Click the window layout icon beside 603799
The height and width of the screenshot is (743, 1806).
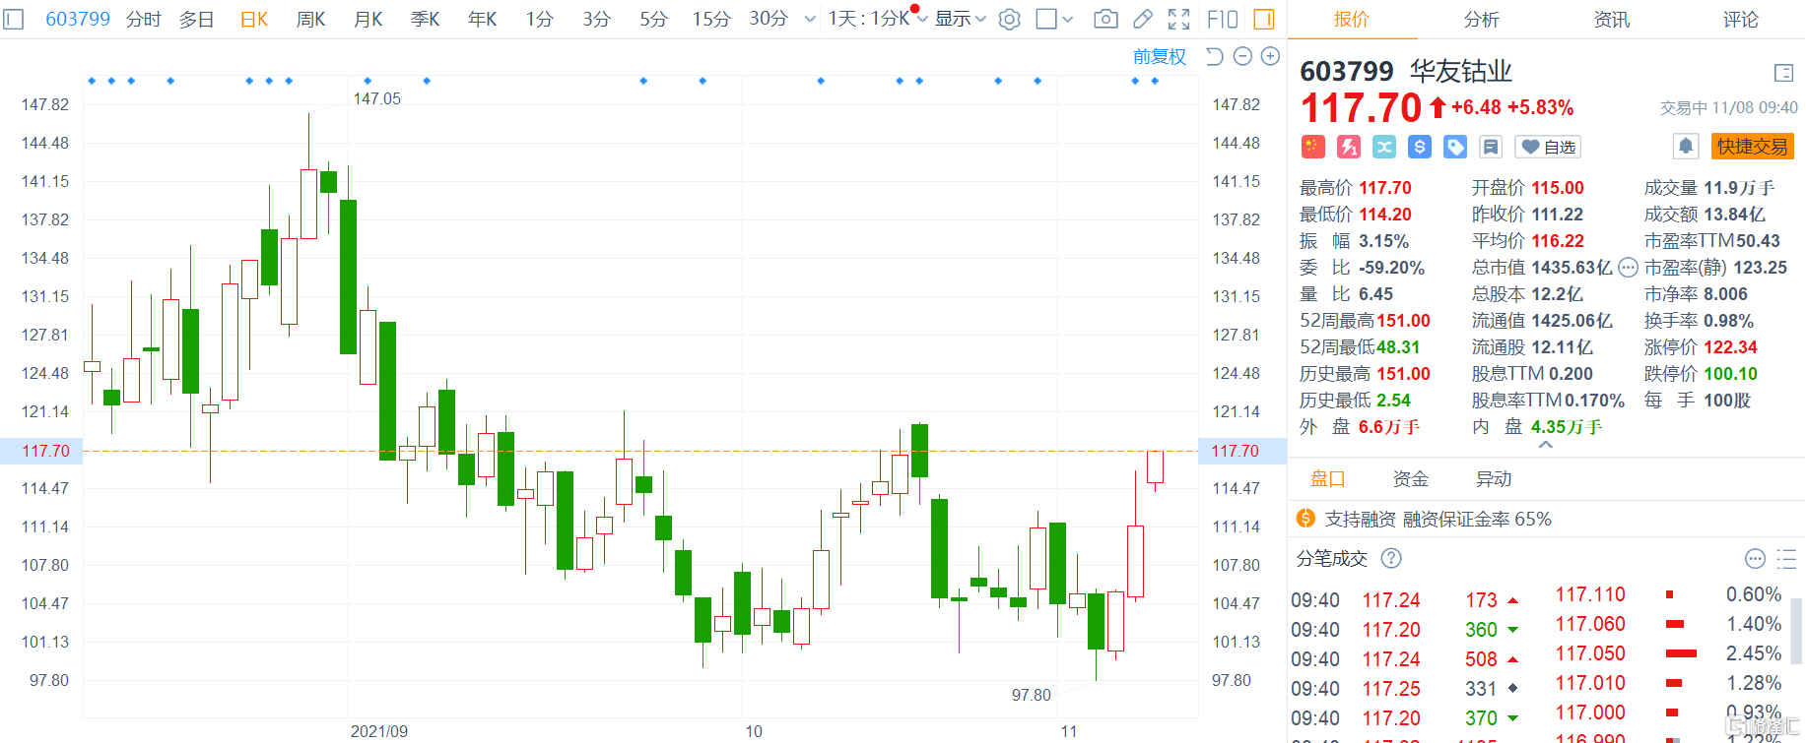pyautogui.click(x=14, y=19)
